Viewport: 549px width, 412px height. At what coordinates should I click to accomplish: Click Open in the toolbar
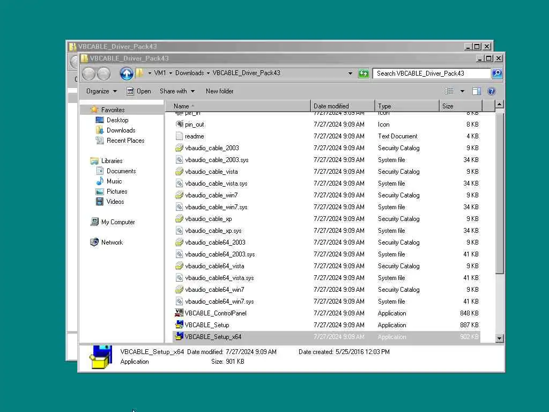(139, 91)
